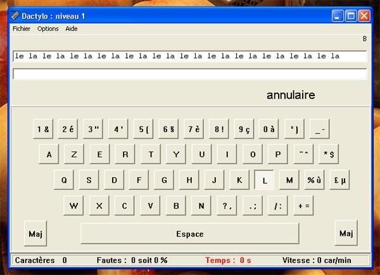The width and height of the screenshot is (380, 275).
Task: Click the S key
Action: click(x=89, y=180)
